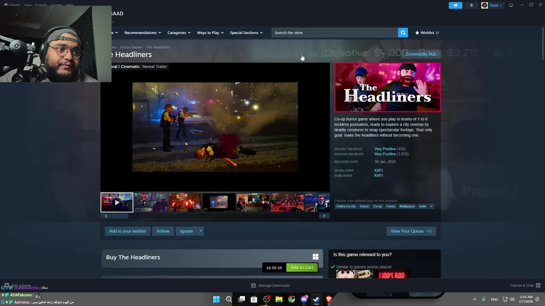Expand the Categories store menu
Image resolution: width=545 pixels, height=306 pixels.
(x=179, y=33)
